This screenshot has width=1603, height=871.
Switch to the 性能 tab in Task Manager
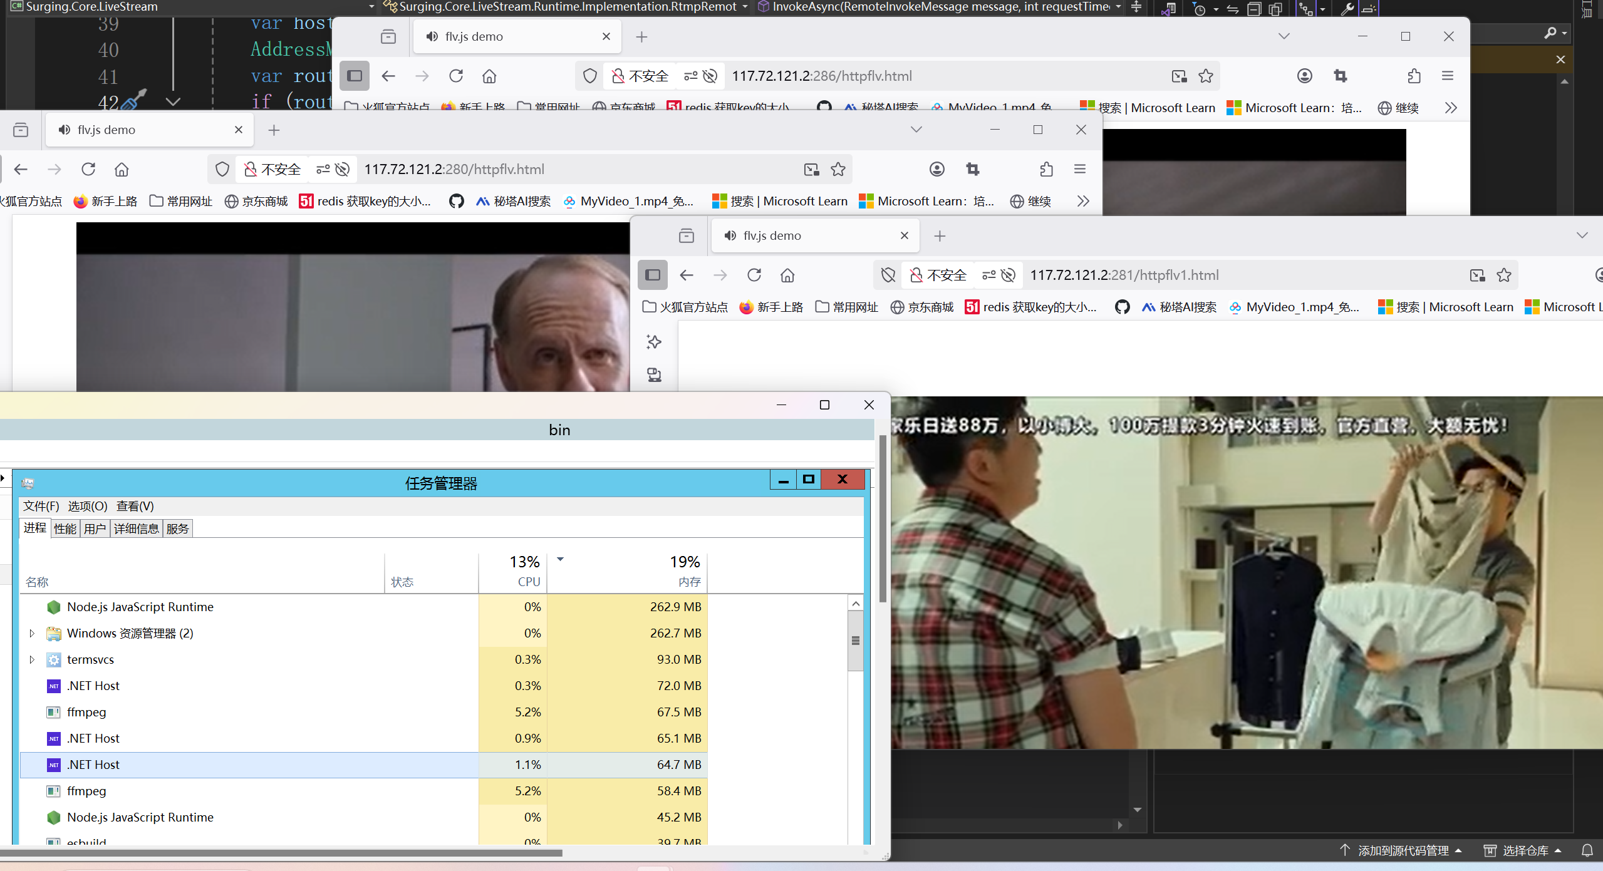[x=65, y=528]
